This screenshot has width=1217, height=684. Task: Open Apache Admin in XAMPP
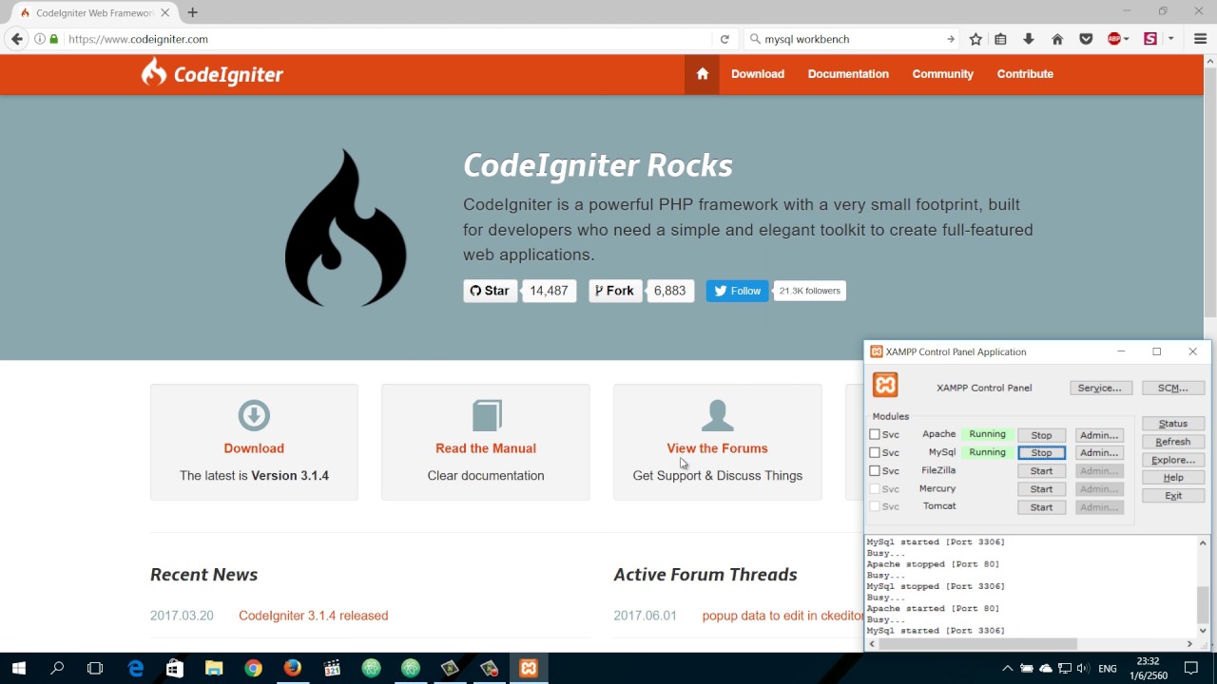point(1099,435)
